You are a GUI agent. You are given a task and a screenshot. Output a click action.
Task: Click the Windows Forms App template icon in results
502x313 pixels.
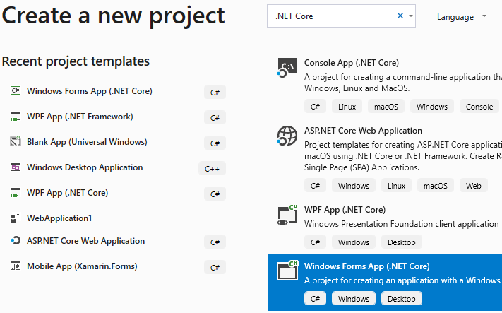pyautogui.click(x=287, y=271)
